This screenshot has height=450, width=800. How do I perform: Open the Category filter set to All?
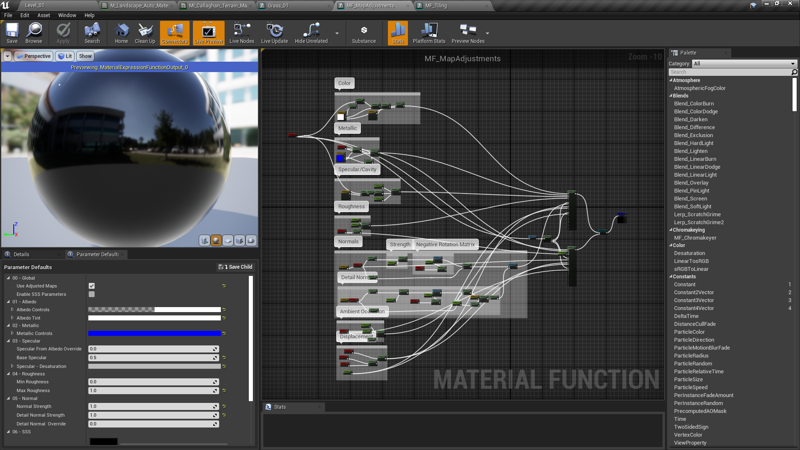[x=744, y=63]
